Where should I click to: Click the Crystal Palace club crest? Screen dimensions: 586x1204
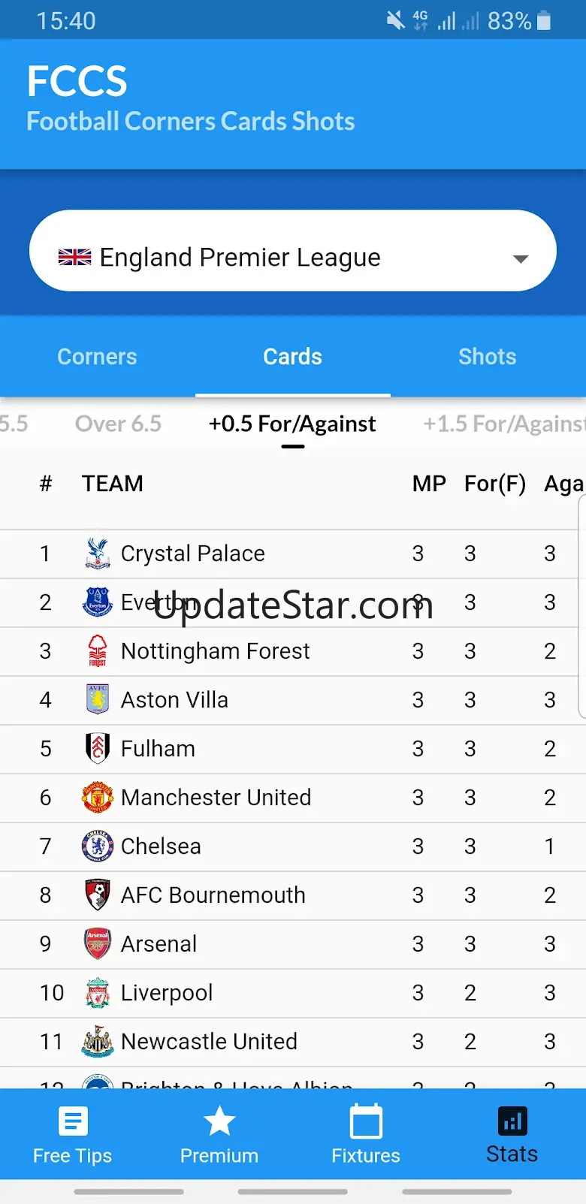[x=97, y=554]
